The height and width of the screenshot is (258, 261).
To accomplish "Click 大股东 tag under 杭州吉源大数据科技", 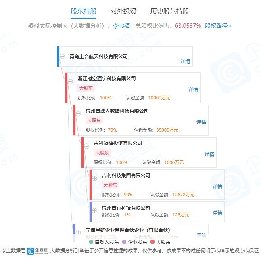I will tap(94, 120).
